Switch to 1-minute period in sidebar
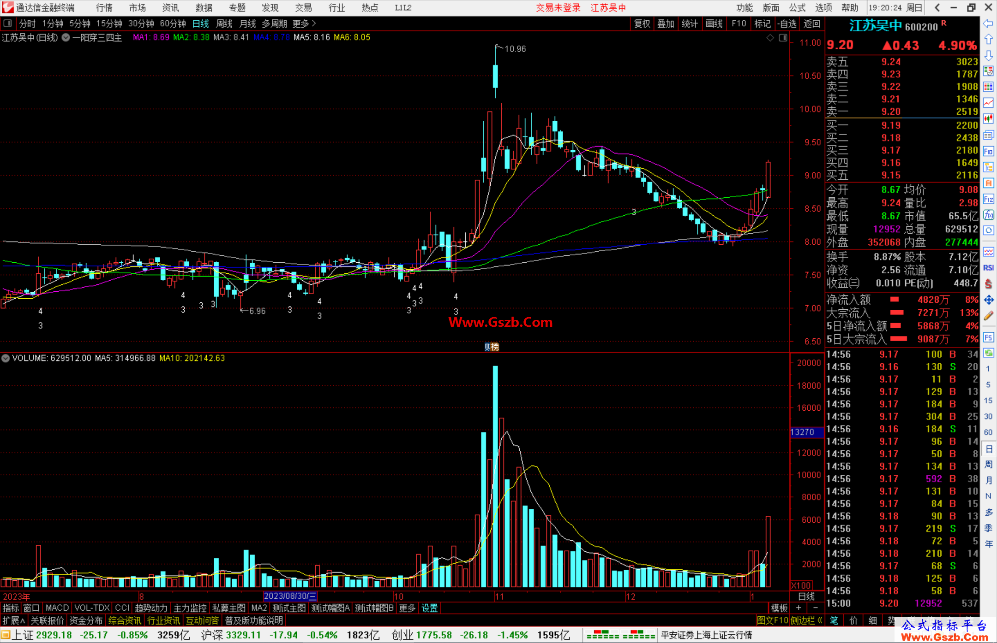 [988, 369]
